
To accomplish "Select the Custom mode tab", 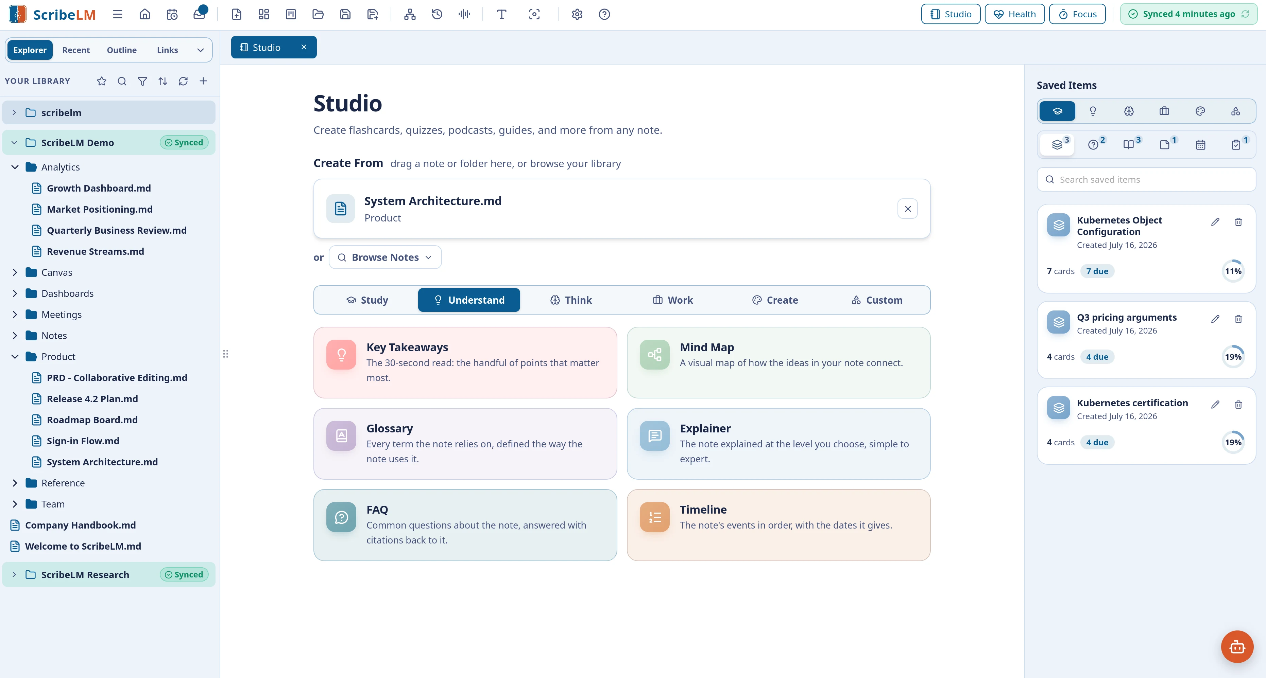I will coord(877,300).
